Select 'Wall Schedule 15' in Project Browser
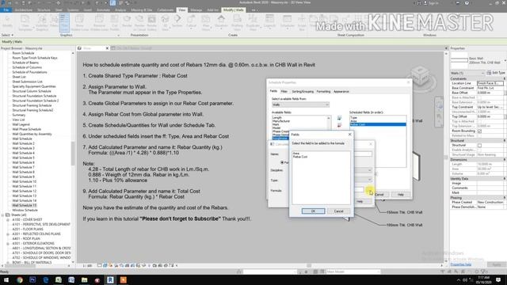Viewport: 507px width, 285px height. point(25,205)
